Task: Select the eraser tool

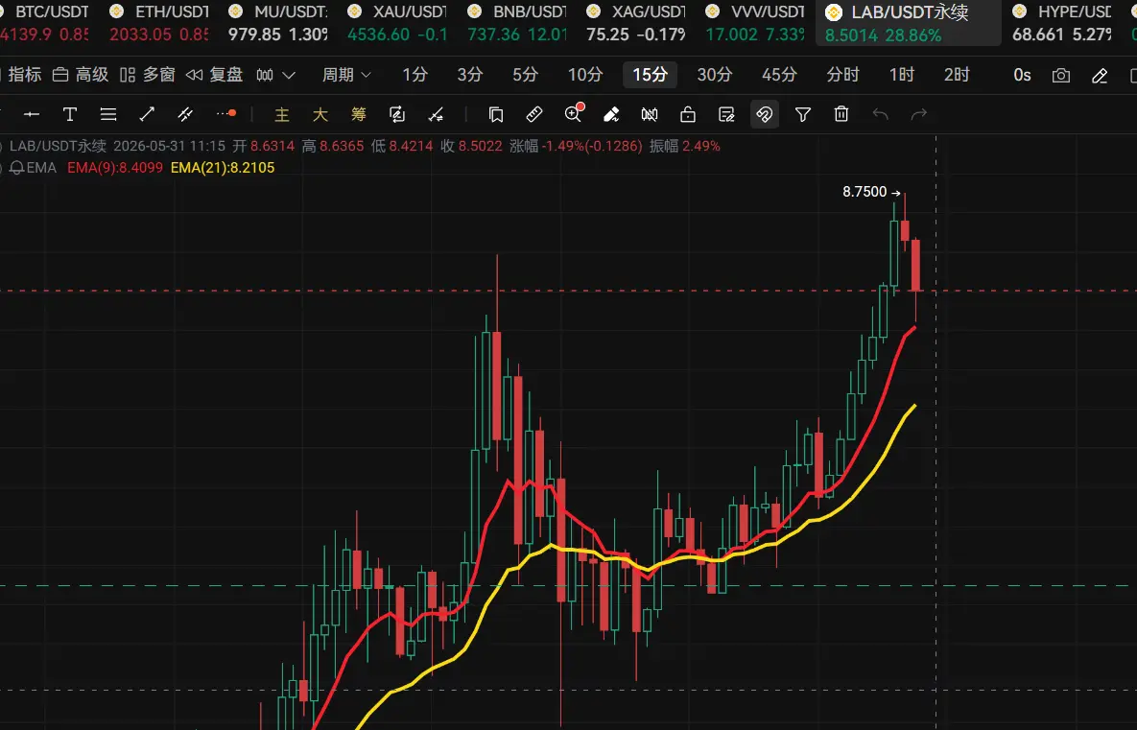Action: [611, 114]
